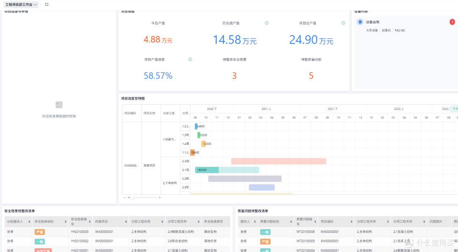The height and width of the screenshot is (252, 458).
Task: Click 一般 tag in WT20100006 row
Action: [265, 232]
